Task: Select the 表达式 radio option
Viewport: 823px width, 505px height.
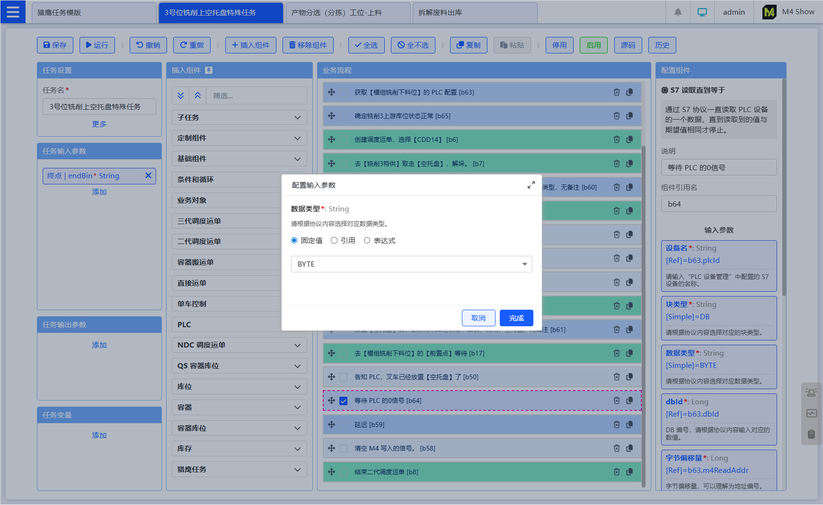Action: pos(367,241)
